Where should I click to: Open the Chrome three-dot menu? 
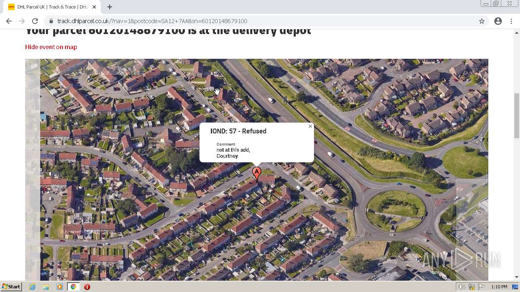pyautogui.click(x=511, y=21)
